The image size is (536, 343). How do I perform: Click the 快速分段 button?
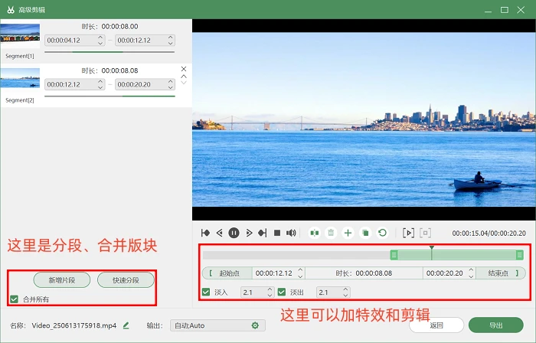click(x=126, y=280)
